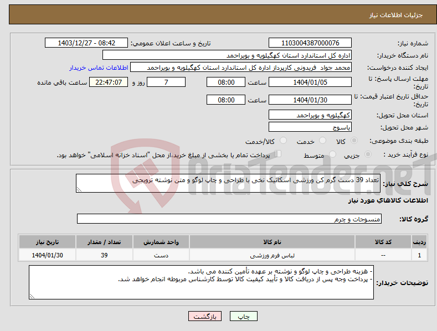Image resolution: width=437 pixels, height=331 pixels.
Task: Open اطلاعات تماس خریدار link
Action: [99, 68]
